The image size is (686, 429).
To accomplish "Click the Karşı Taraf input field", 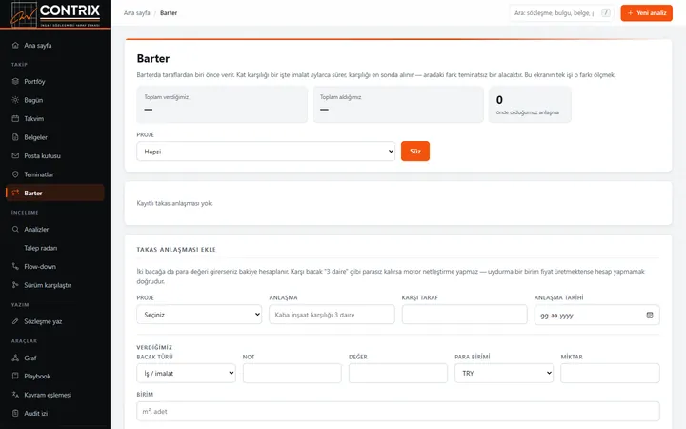I will [465, 315].
